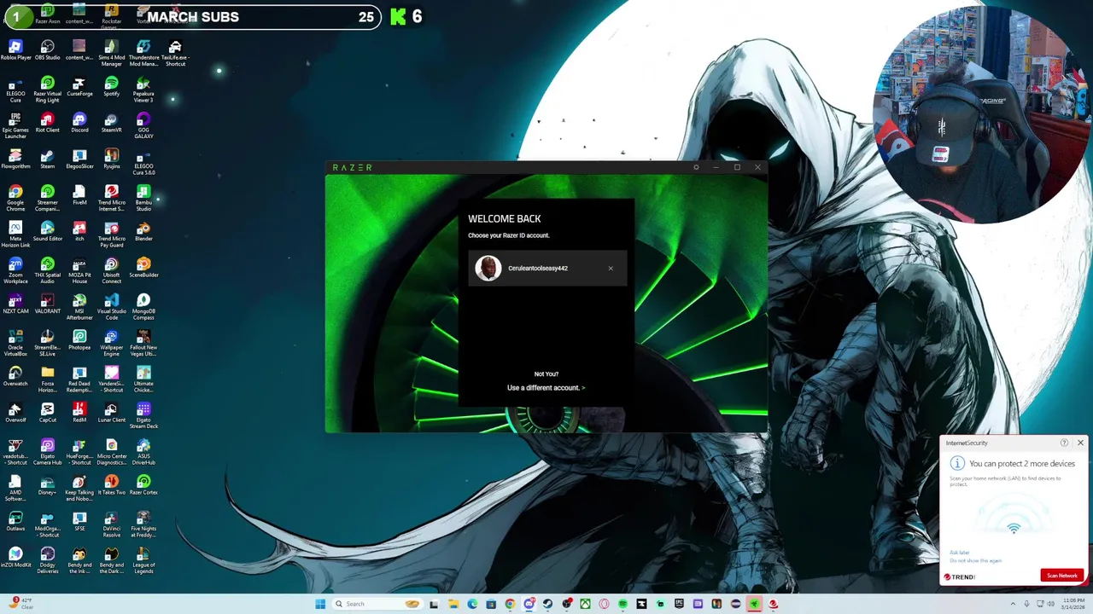1093x614 pixels.
Task: Select GOG GALAXY desktop icon
Action: coord(143,126)
